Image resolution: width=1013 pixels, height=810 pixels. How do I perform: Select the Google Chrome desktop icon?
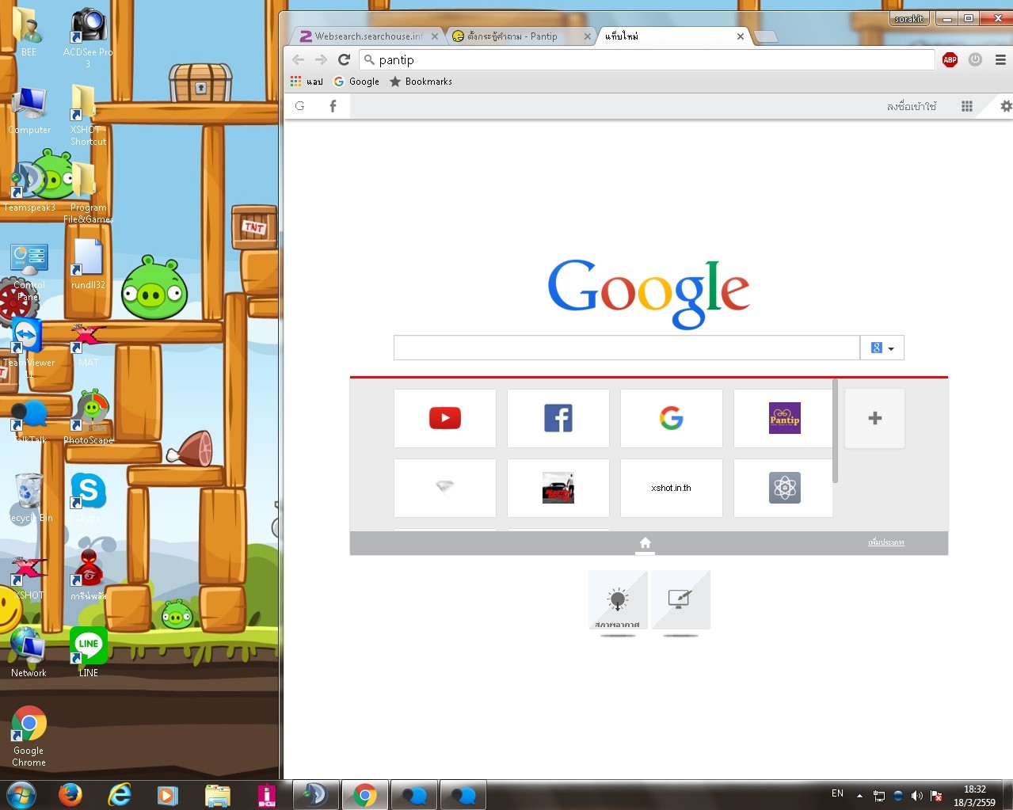29,736
